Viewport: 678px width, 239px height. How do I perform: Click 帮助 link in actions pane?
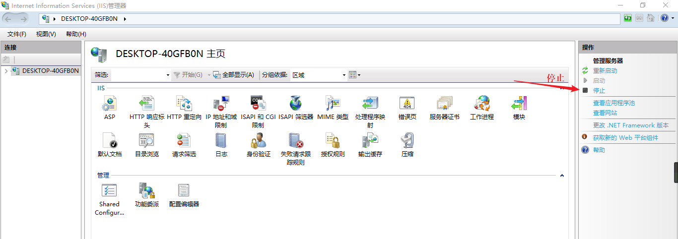click(599, 150)
